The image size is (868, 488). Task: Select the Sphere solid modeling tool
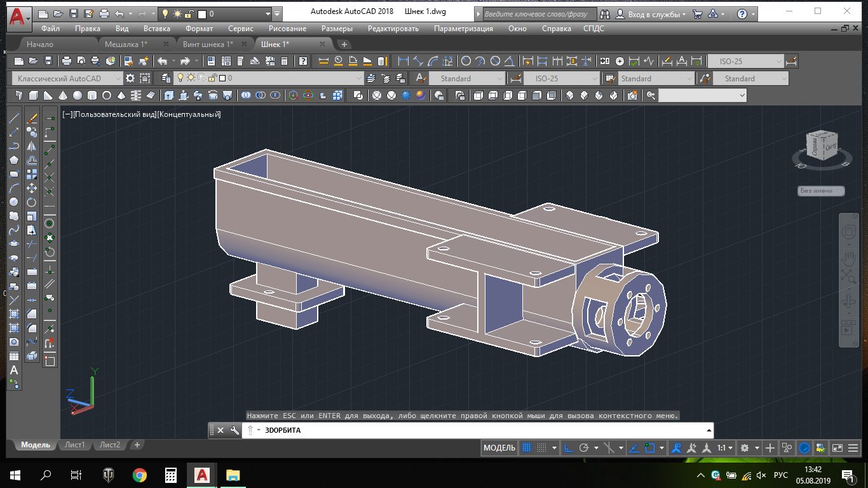pos(78,95)
